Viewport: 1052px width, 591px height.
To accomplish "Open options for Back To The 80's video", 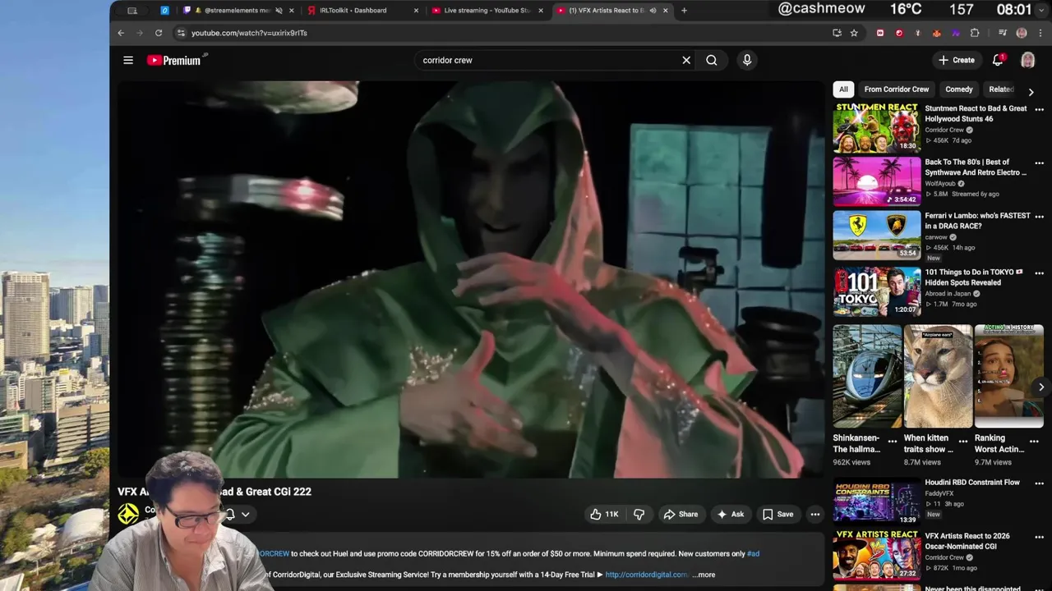I will (1039, 163).
